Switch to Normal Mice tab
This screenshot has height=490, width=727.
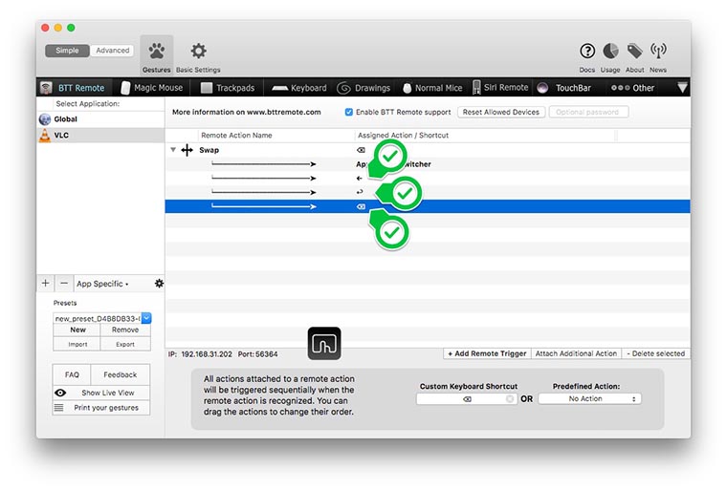[x=432, y=88]
